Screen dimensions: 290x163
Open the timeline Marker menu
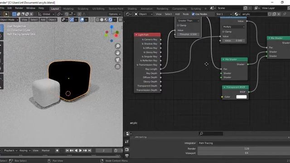point(45,150)
